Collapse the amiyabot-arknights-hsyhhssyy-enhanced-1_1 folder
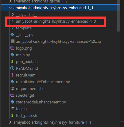The height and width of the screenshot is (127, 124). click(x=10, y=8)
